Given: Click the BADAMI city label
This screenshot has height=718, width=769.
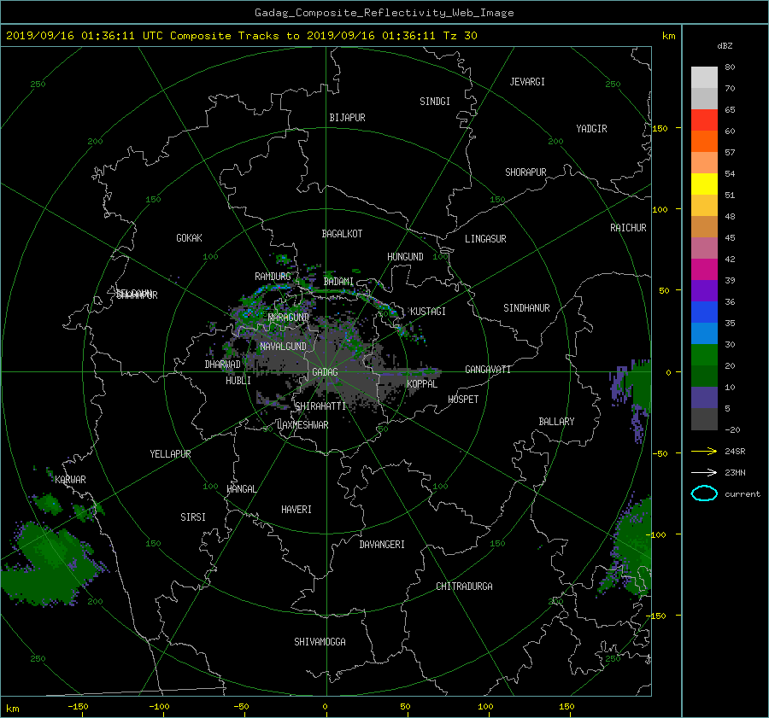Looking at the screenshot, I should click(338, 282).
